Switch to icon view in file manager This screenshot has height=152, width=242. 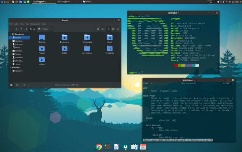click(x=109, y=29)
